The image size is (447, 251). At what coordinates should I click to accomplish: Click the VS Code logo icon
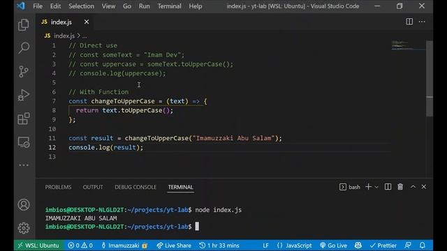21,6
